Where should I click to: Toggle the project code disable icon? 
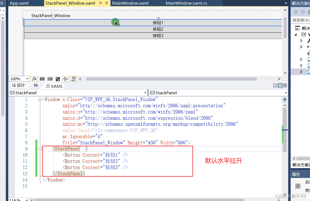(73, 79)
